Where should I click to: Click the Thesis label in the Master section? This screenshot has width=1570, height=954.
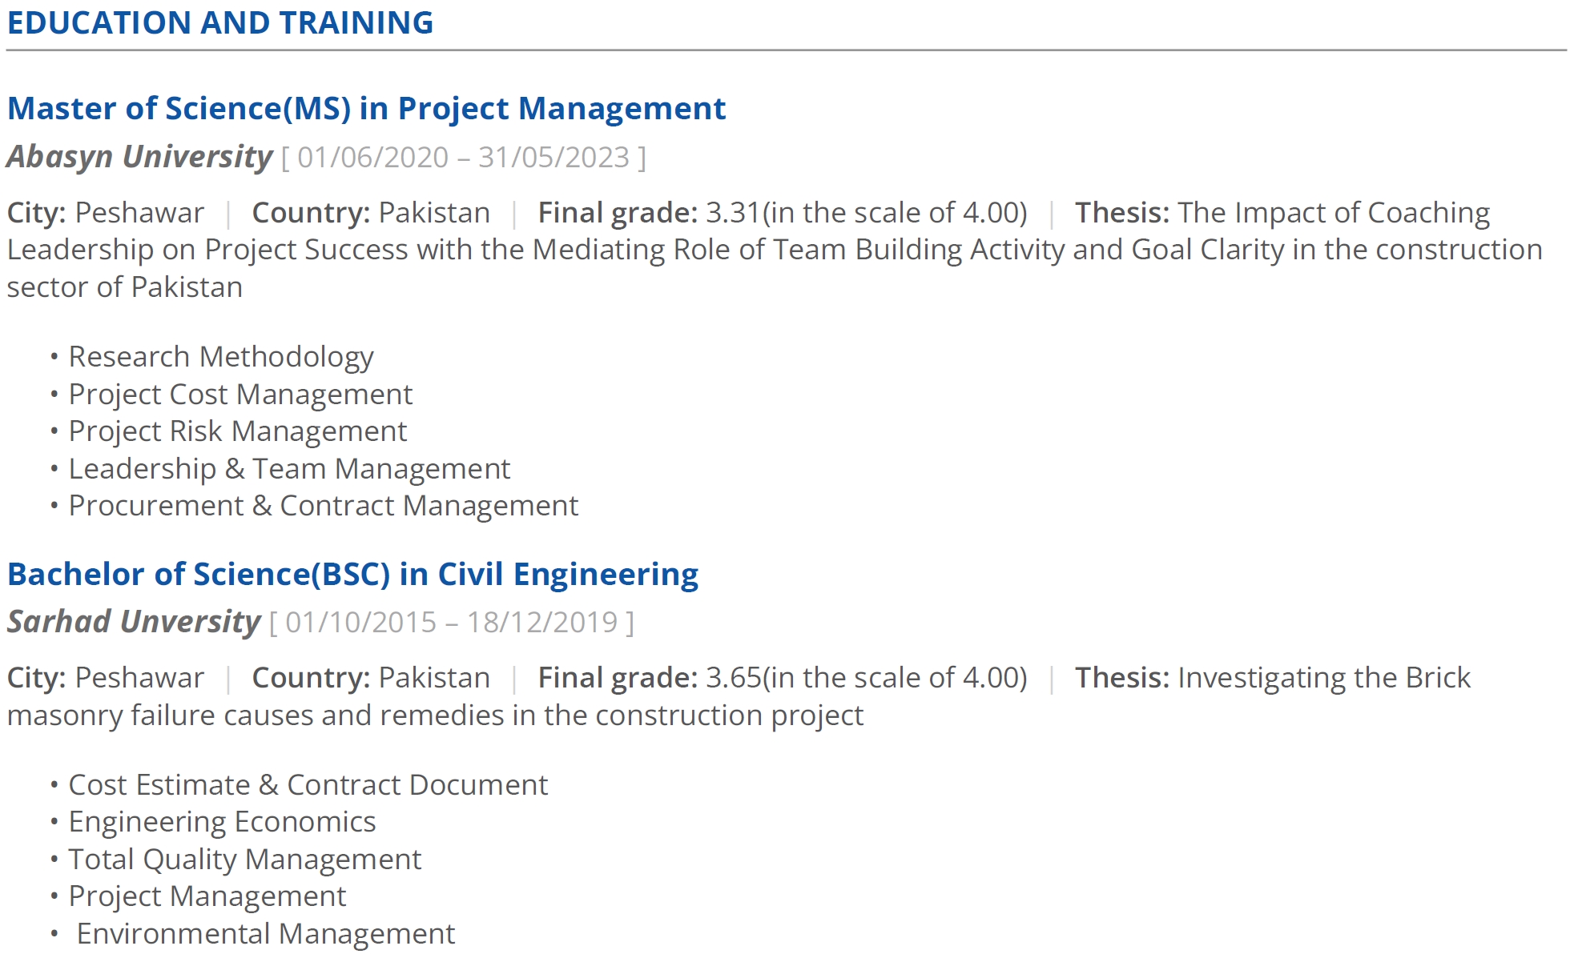click(1122, 213)
